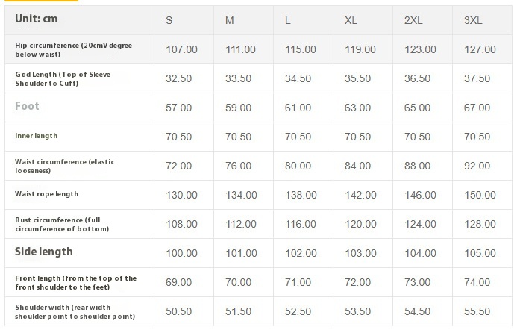Click the Hip circumference row label
The width and height of the screenshot is (520, 333).
pos(73,49)
